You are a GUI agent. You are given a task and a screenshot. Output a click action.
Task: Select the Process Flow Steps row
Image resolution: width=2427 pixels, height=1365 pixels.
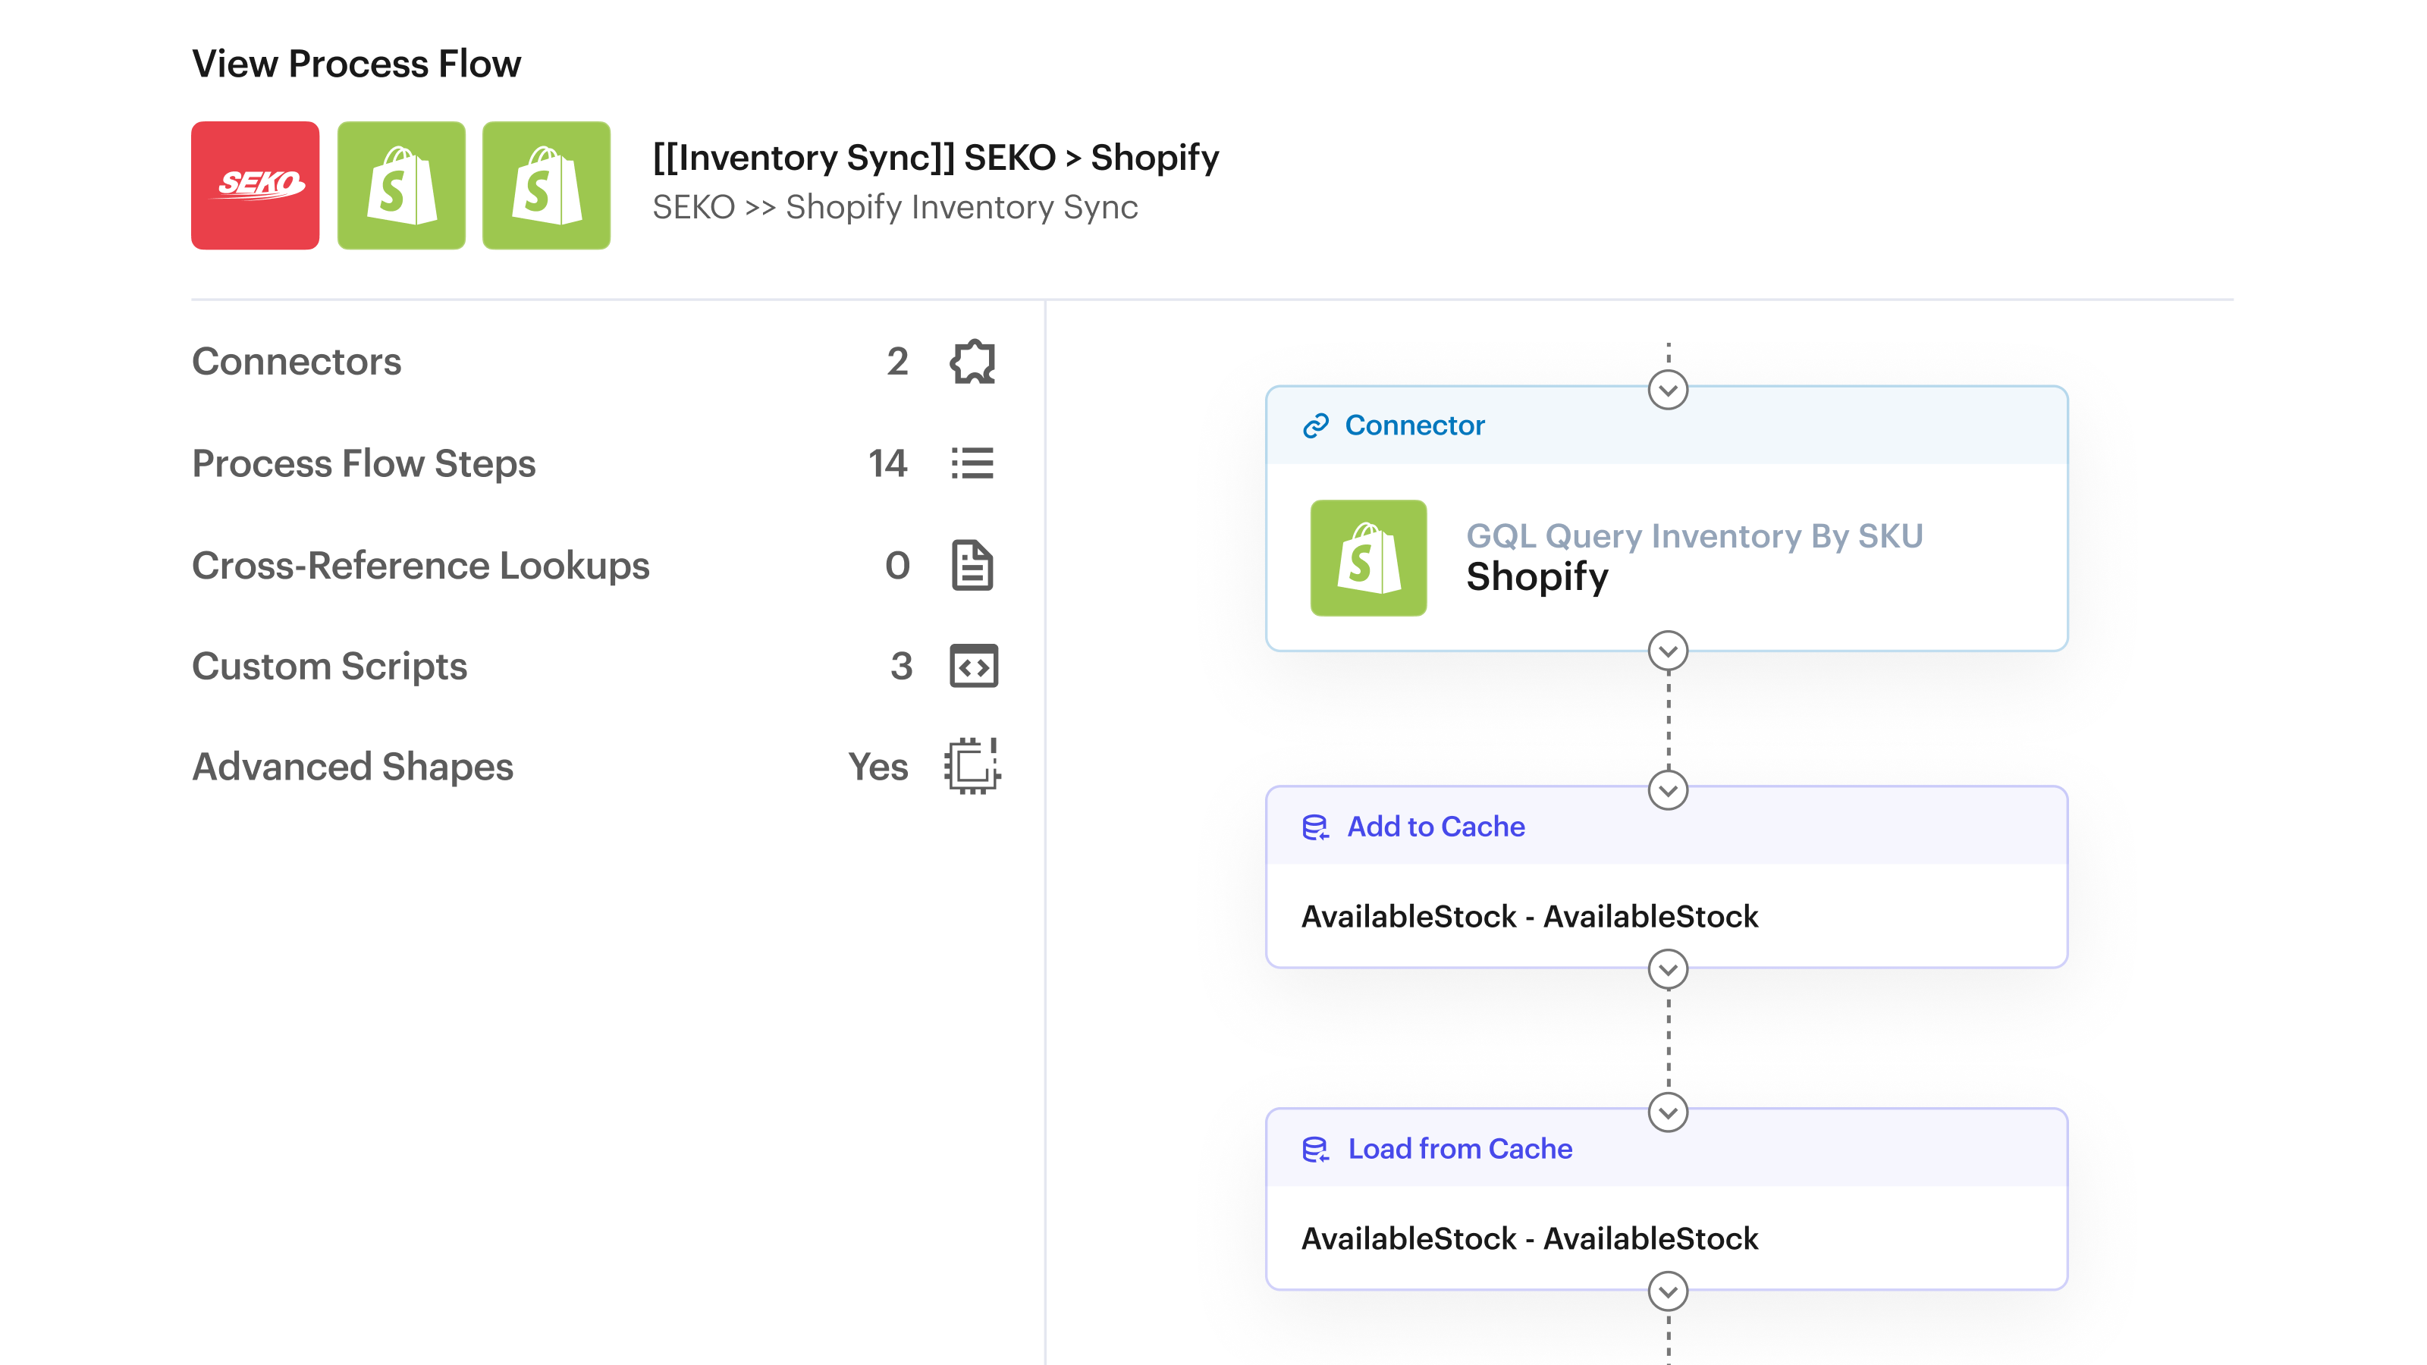[364, 463]
